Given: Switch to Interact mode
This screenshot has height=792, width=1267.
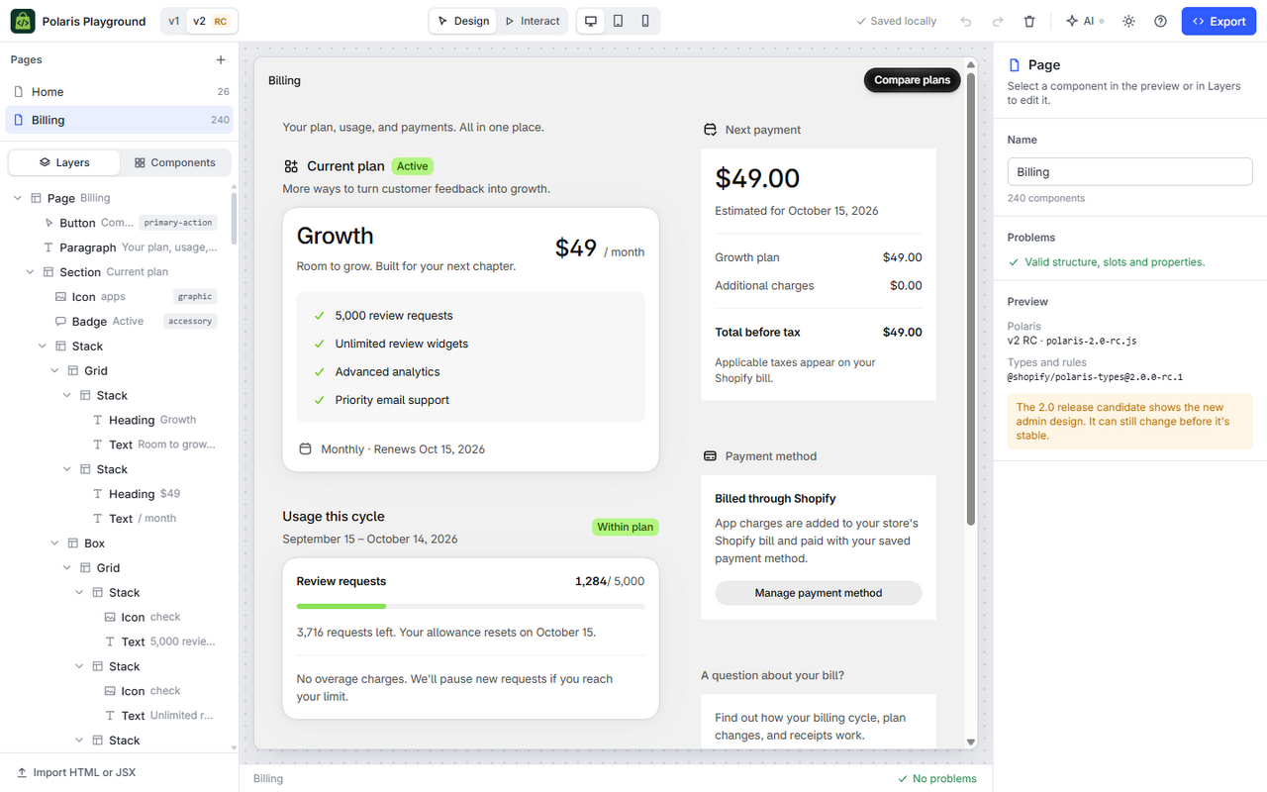Looking at the screenshot, I should tap(532, 21).
